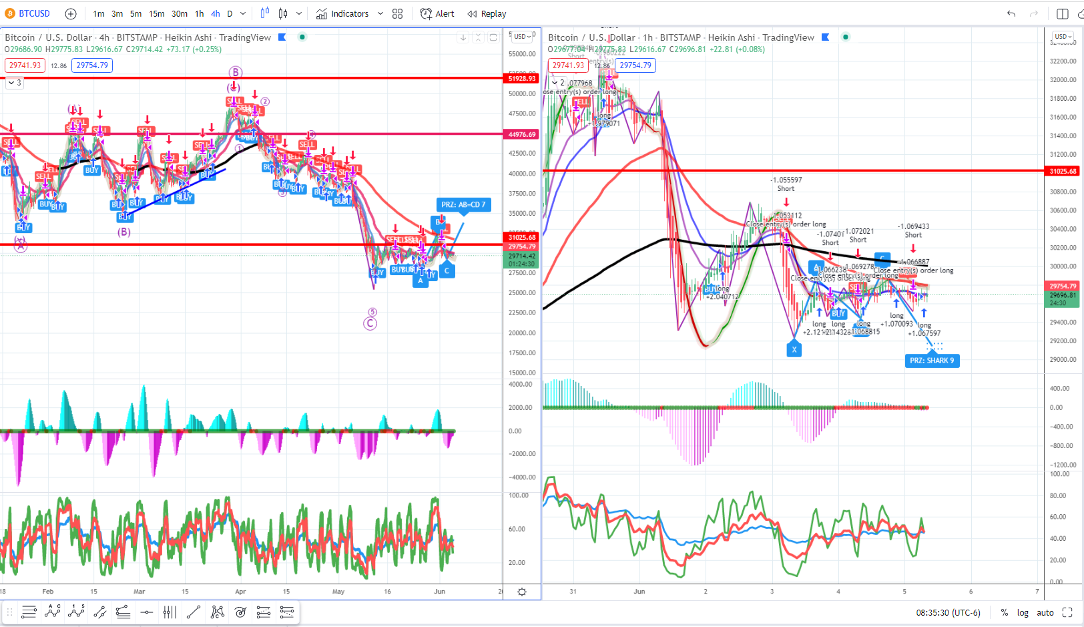The image size is (1084, 627).
Task: Select the Short Position drawing tool
Action: tap(287, 612)
